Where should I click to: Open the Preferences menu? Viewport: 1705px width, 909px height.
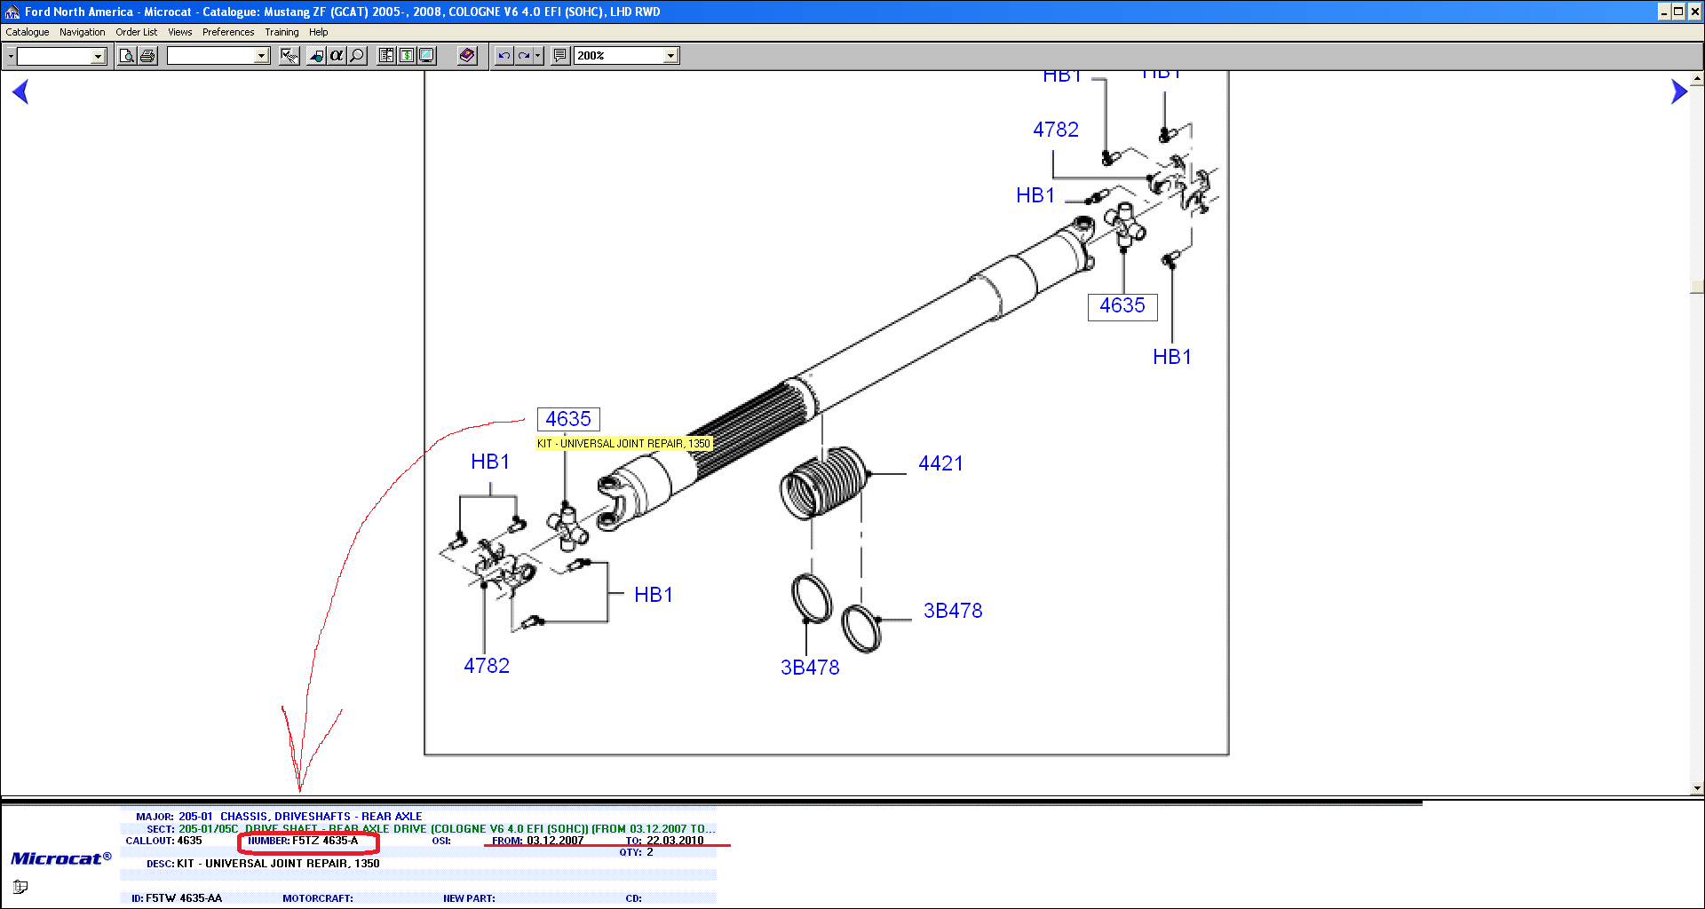228,32
